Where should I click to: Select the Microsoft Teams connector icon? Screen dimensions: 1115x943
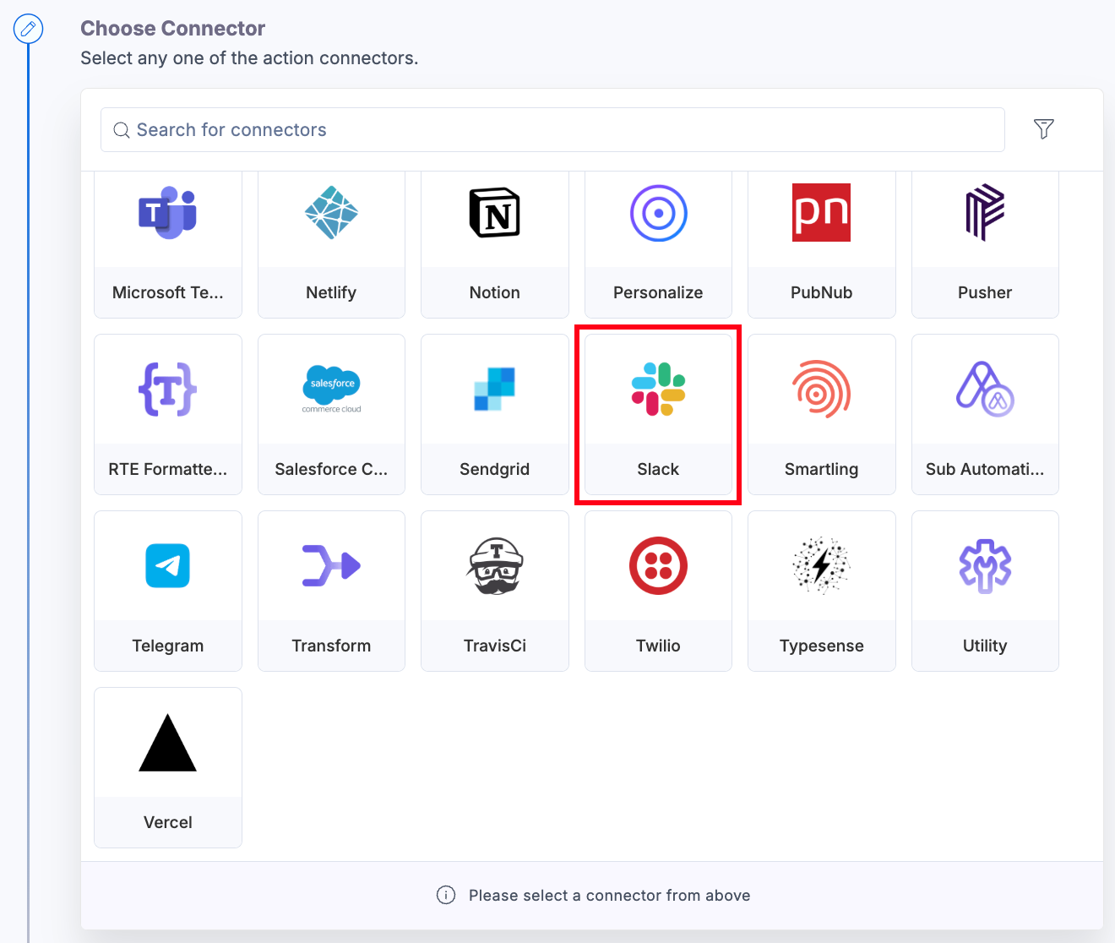[x=167, y=212]
